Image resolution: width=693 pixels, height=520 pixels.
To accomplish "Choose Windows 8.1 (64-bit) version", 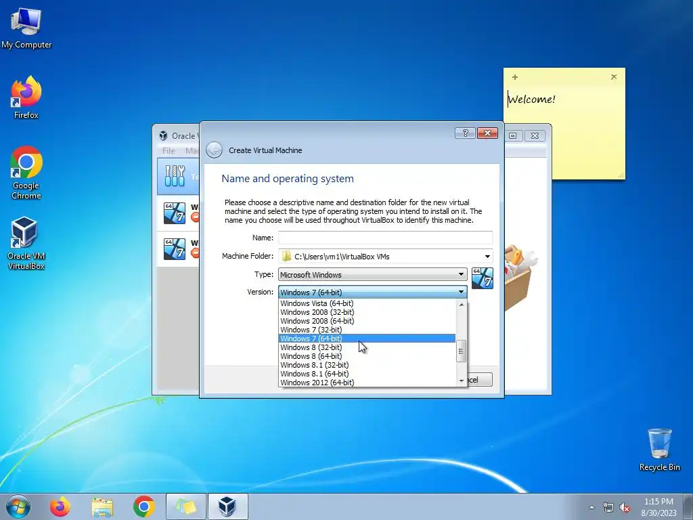I will pos(367,374).
